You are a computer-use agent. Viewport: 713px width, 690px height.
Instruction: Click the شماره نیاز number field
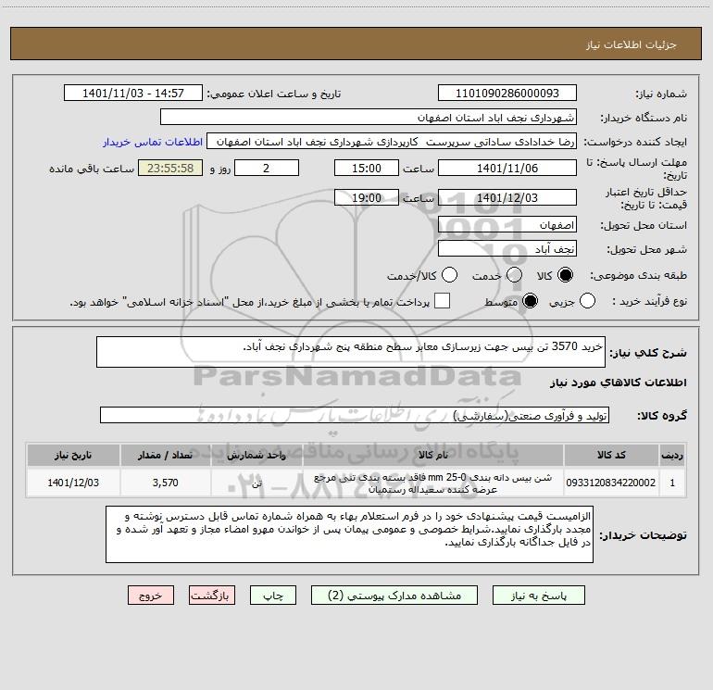pyautogui.click(x=507, y=94)
